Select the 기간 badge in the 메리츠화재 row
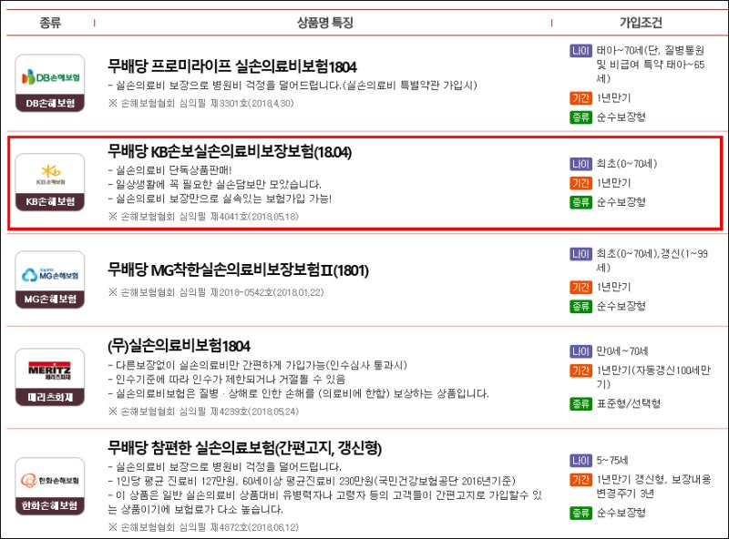This screenshot has width=729, height=539. [580, 371]
